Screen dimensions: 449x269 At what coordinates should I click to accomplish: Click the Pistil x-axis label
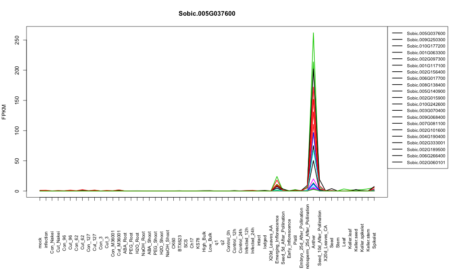pyautogui.click(x=295, y=242)
